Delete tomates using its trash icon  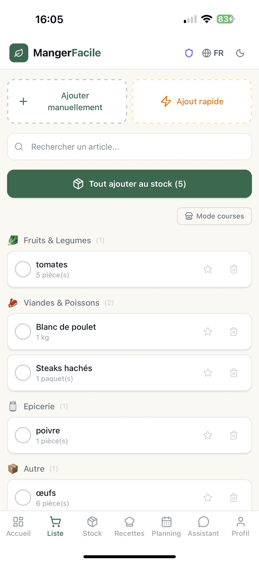234,269
